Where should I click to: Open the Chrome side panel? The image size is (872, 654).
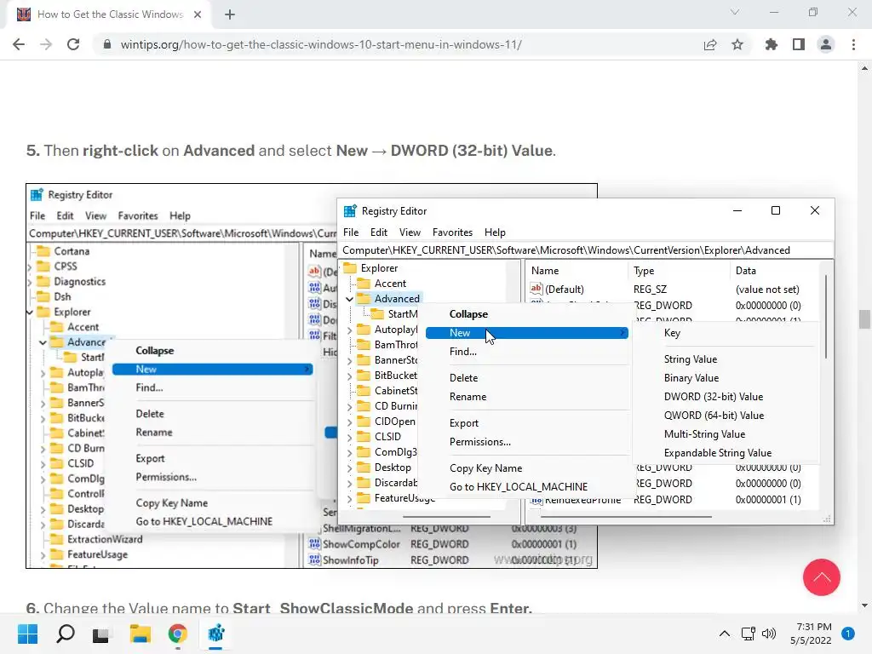tap(799, 44)
